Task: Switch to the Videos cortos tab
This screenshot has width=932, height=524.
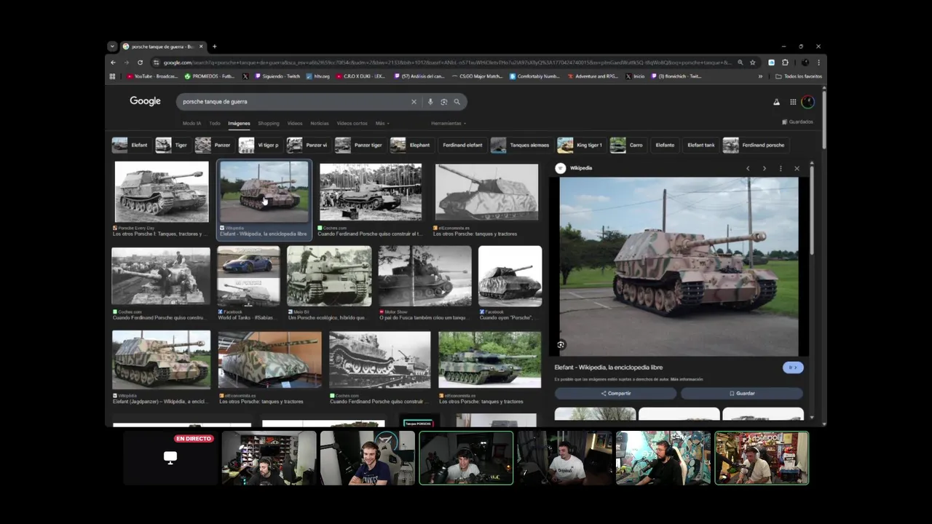Action: pos(352,124)
